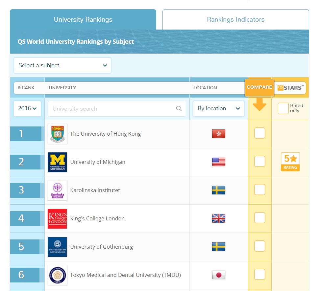Click the rank 4 number box
Image resolution: width=319 pixels, height=291 pixels.
click(x=25, y=218)
